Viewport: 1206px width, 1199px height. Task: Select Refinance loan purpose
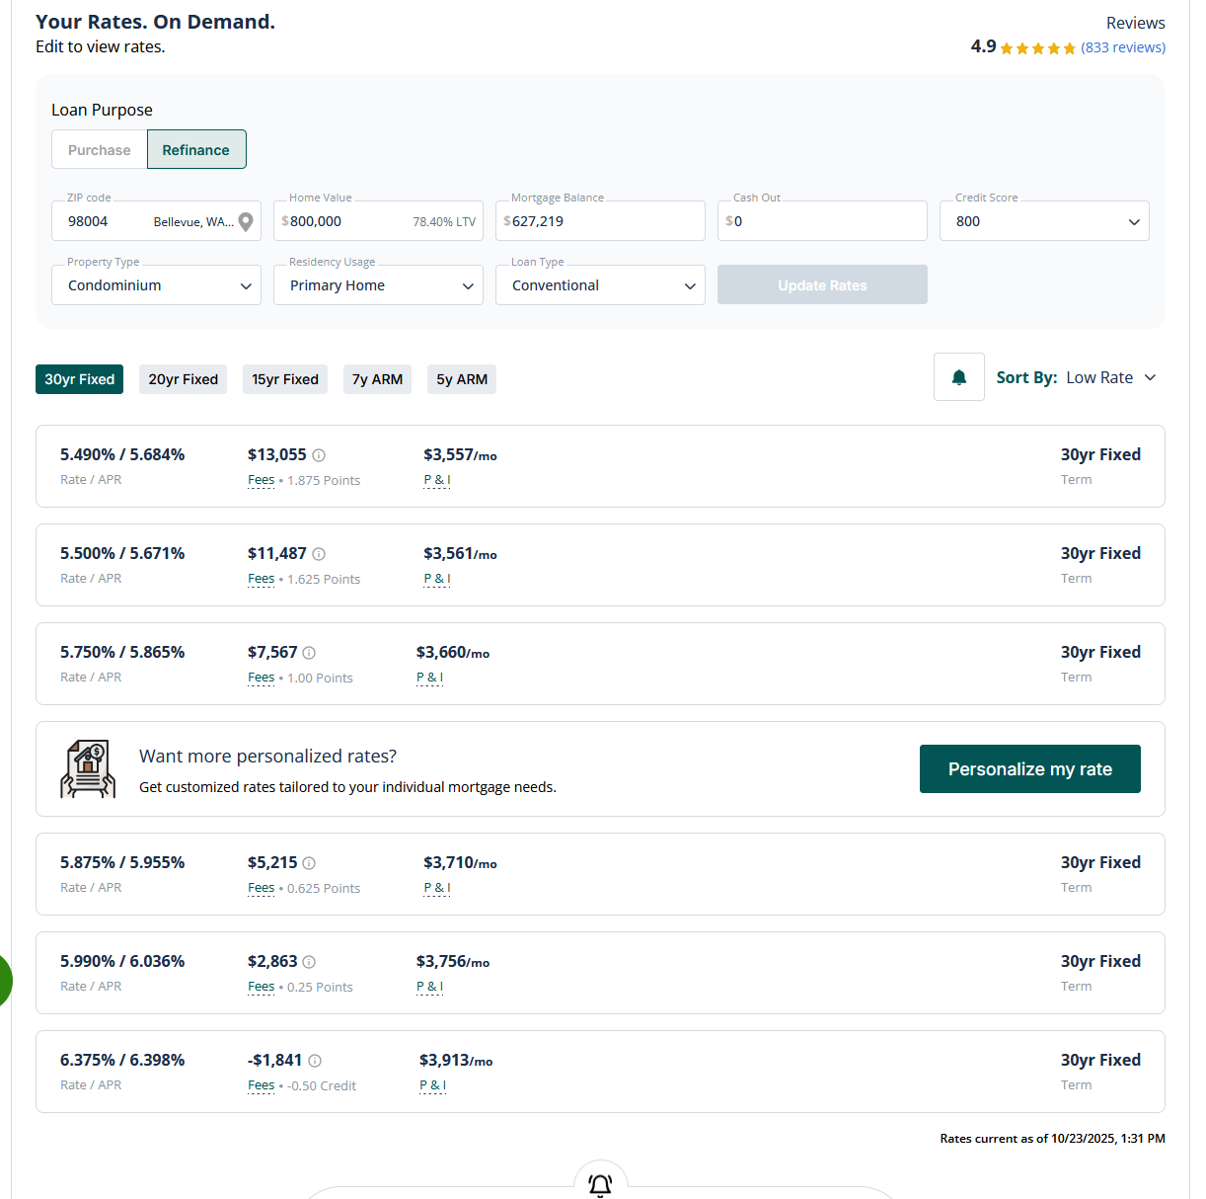tap(196, 150)
